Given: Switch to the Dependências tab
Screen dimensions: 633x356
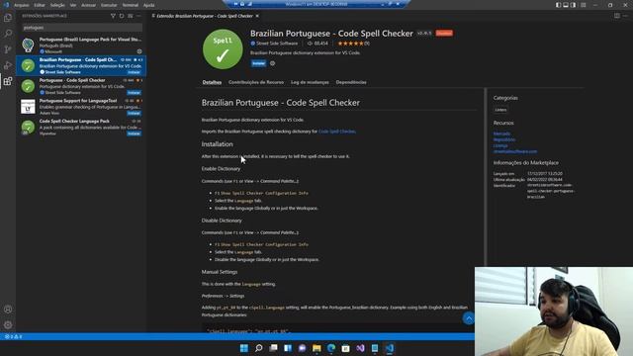Looking at the screenshot, I should click(351, 82).
